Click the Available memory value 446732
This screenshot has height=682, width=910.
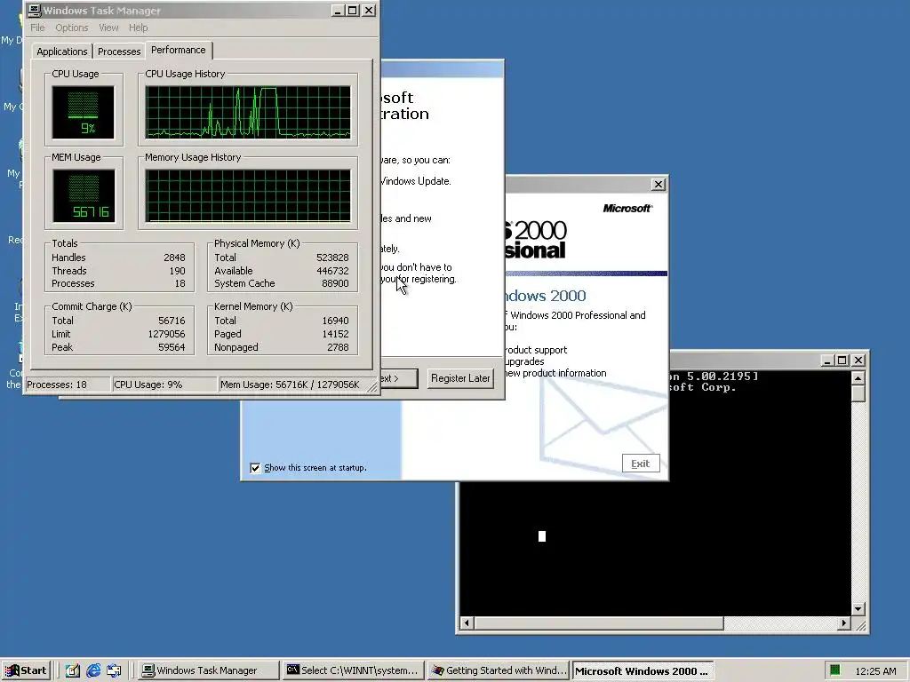pos(332,271)
